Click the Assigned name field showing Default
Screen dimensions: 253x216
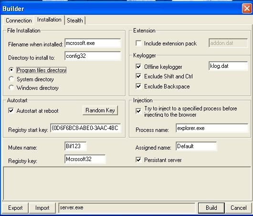(x=196, y=146)
